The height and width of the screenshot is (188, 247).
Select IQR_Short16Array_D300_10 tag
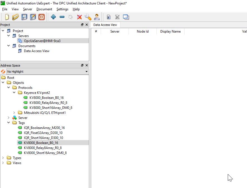click(43, 138)
